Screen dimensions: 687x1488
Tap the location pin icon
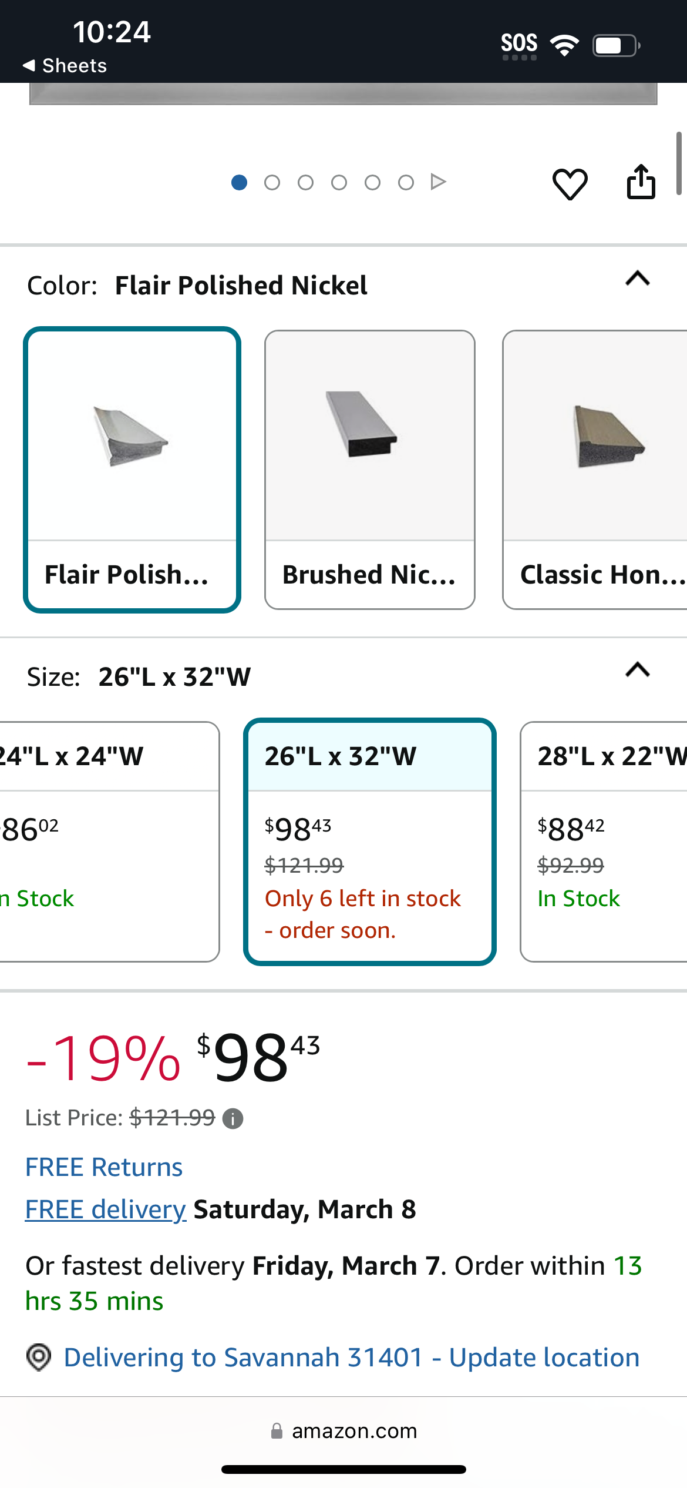click(x=39, y=1358)
